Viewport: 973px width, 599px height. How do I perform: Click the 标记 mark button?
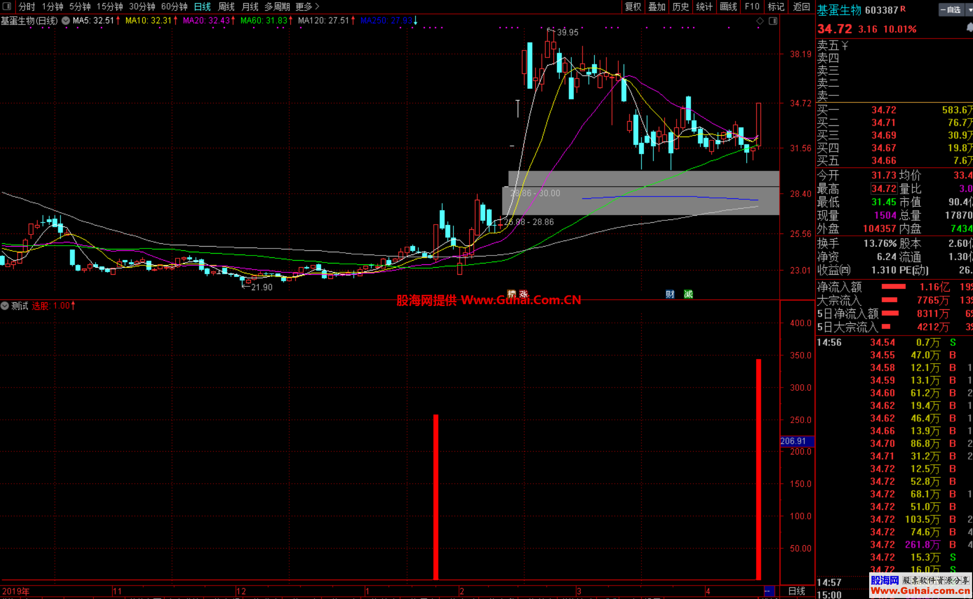(776, 7)
